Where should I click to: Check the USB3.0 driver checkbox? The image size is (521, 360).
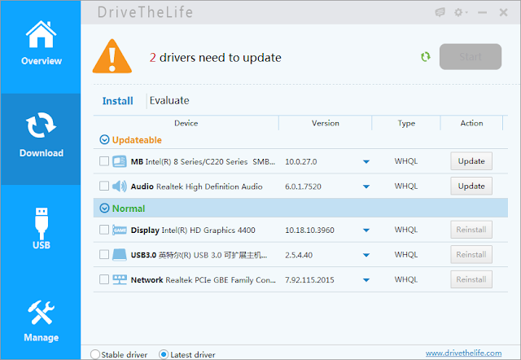104,255
